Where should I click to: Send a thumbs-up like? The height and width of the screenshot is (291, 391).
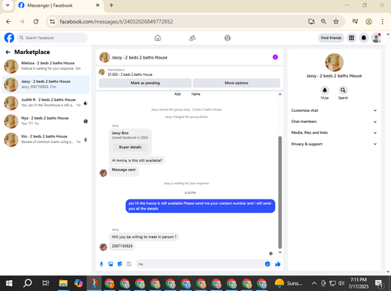tap(278, 264)
